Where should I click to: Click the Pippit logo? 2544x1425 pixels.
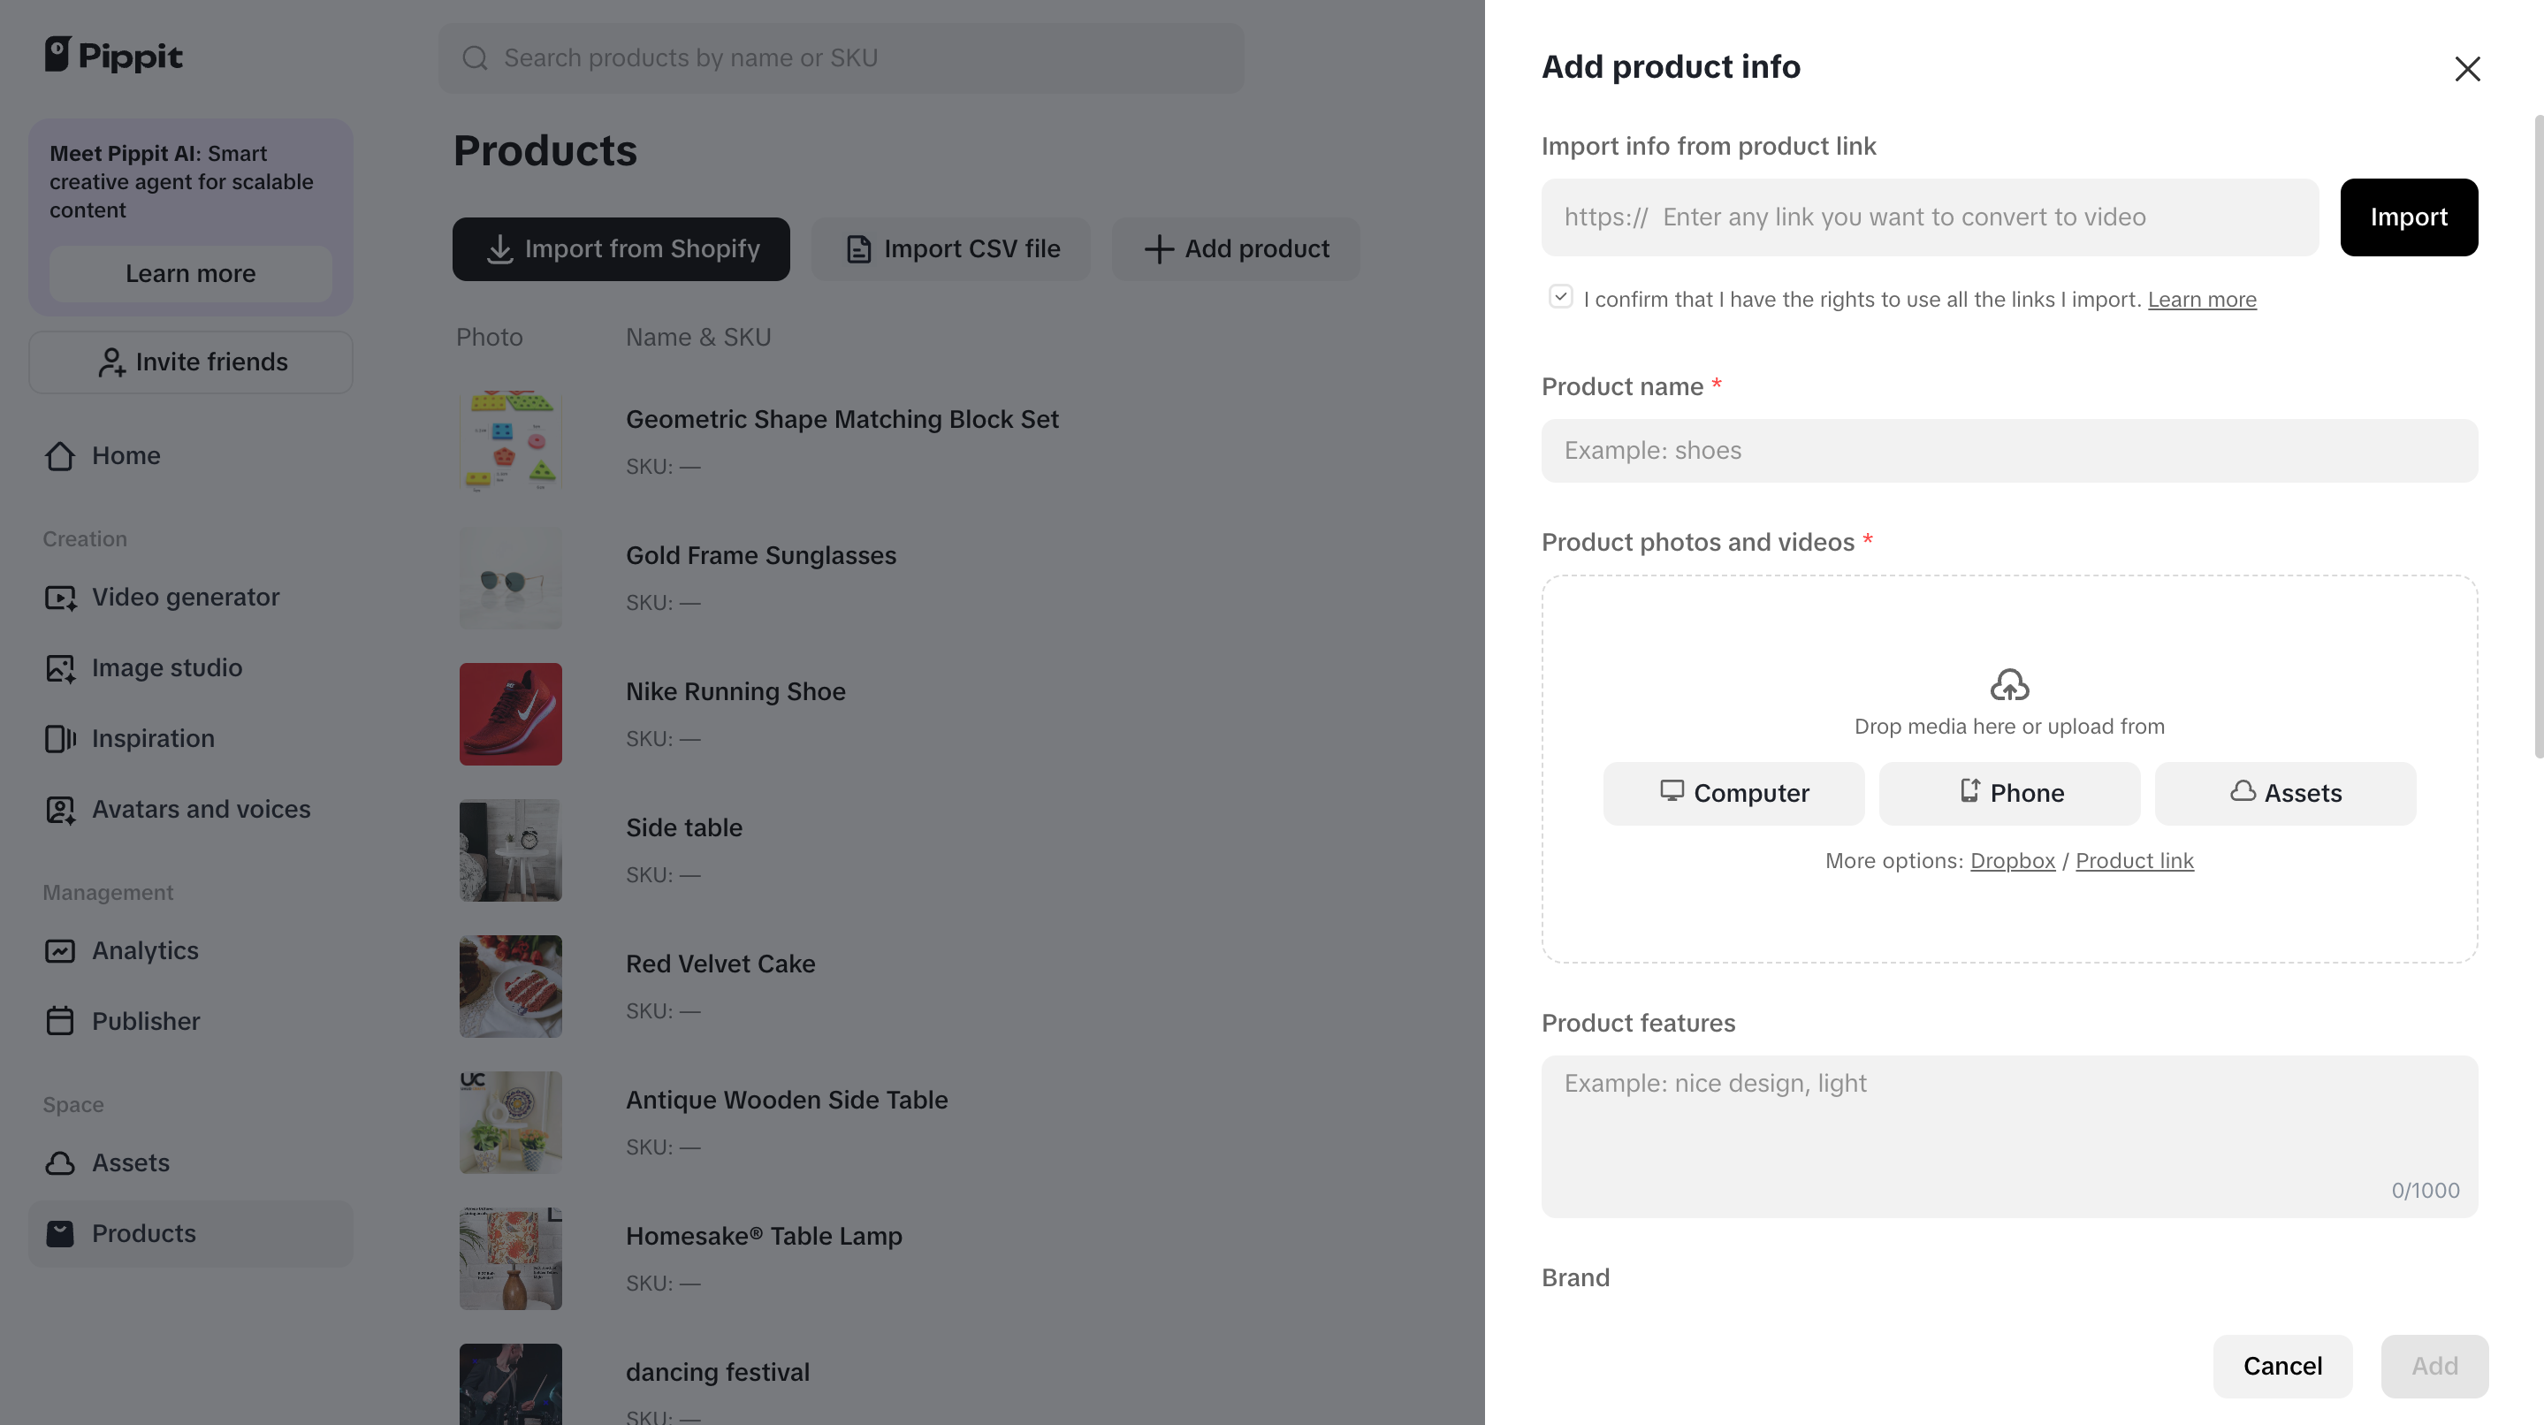click(x=113, y=56)
